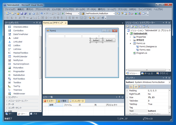Sort properties alphabetically in the Properties panel

pyautogui.click(x=131, y=87)
